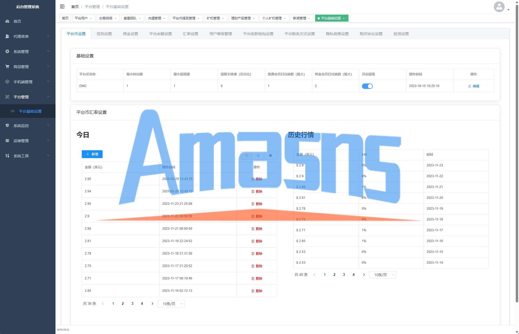Close the 查看团队 tag tab
The width and height of the screenshot is (519, 334).
coord(140,18)
